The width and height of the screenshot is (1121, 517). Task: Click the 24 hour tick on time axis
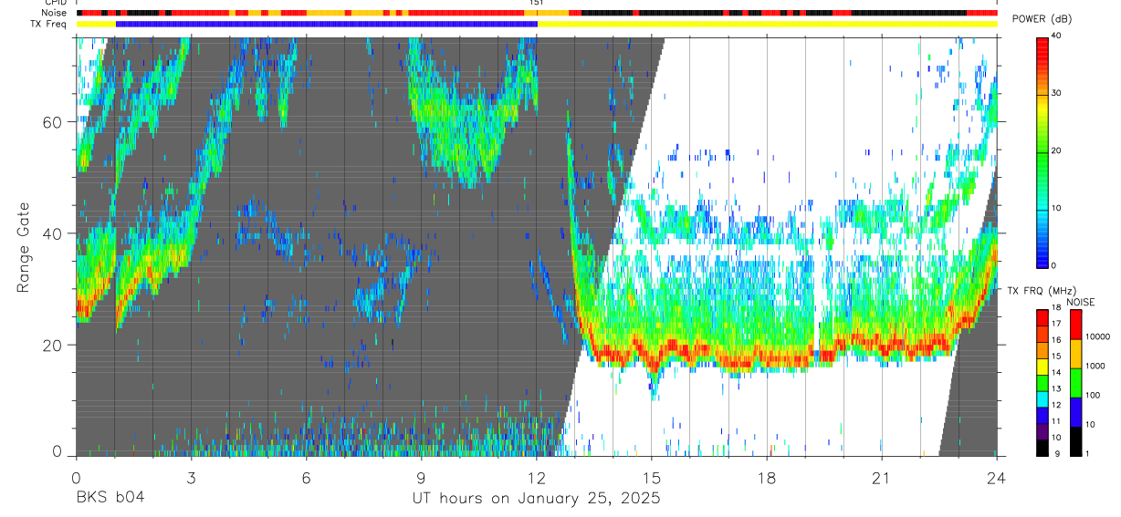[x=997, y=477]
